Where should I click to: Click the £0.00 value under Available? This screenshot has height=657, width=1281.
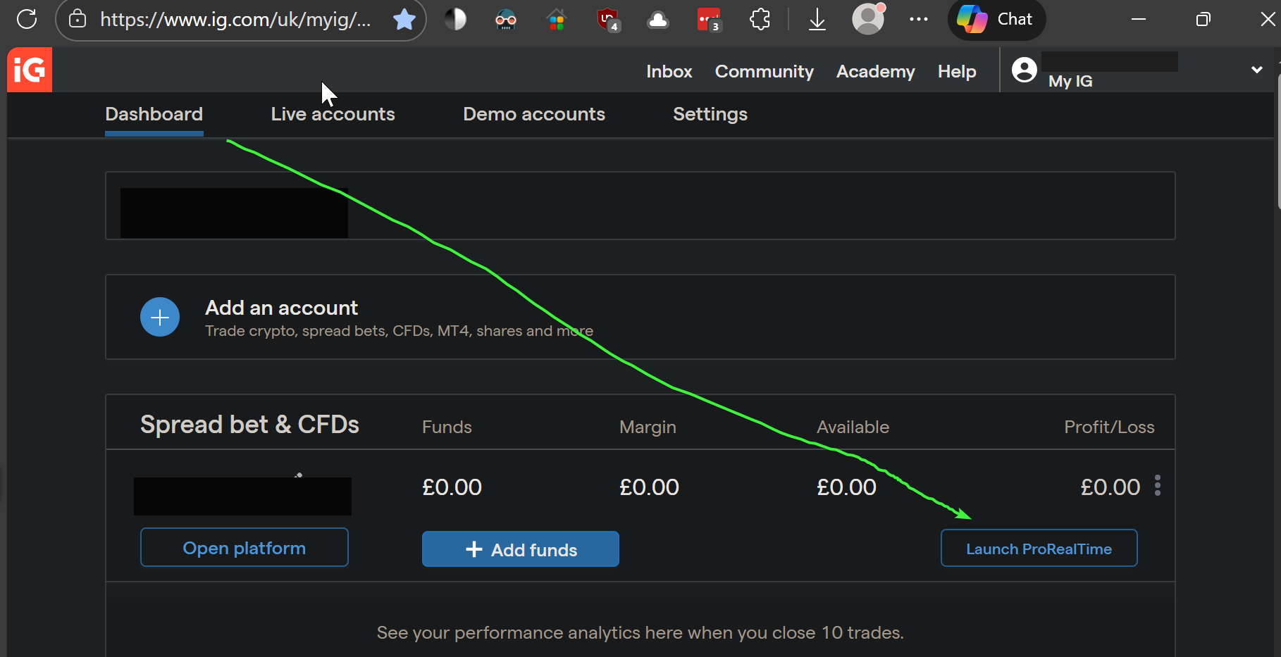[x=846, y=487]
